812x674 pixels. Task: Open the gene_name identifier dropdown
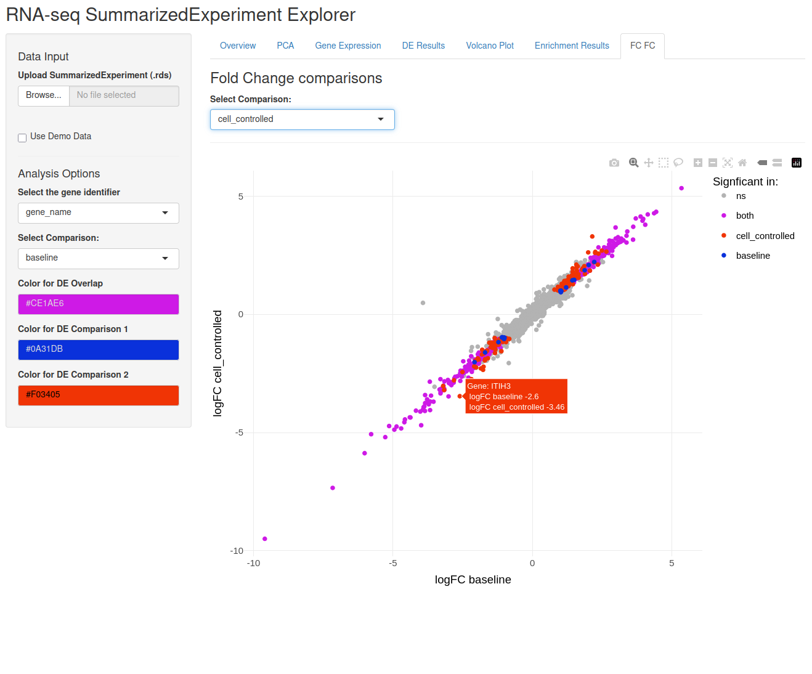[99, 213]
